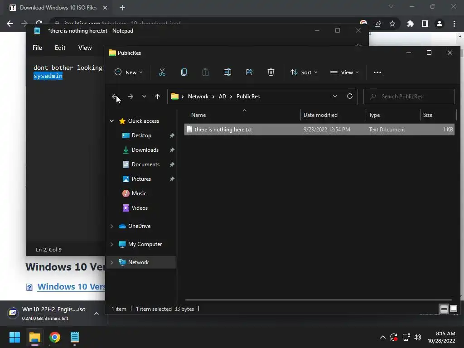Click the Delete trash icon in Explorer
This screenshot has width=464, height=348.
pyautogui.click(x=271, y=72)
